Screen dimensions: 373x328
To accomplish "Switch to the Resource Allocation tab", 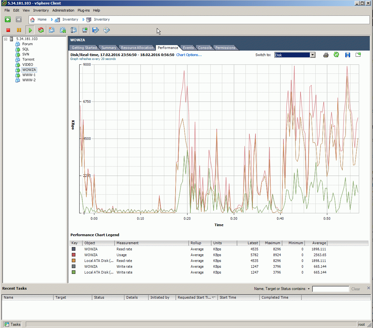I will (137, 48).
